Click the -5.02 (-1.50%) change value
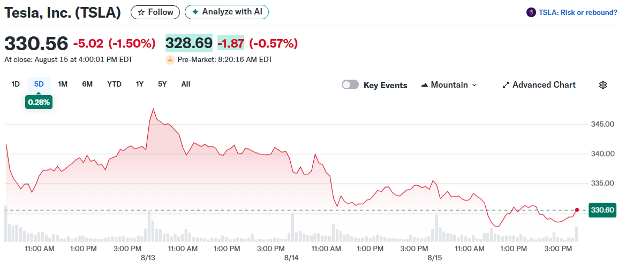Viewport: 618px width, 263px height. [x=114, y=43]
